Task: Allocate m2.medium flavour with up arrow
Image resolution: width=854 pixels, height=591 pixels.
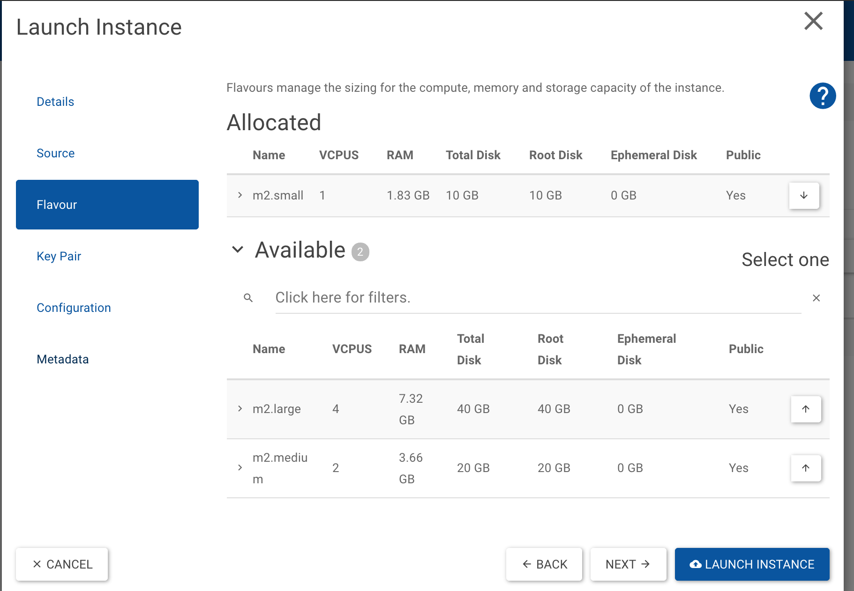Action: [806, 468]
